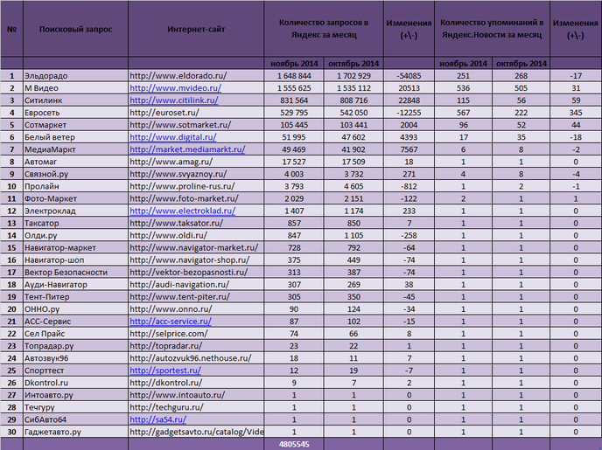
Task: Open the http://sa54.ru/ link
Action: tap(157, 419)
